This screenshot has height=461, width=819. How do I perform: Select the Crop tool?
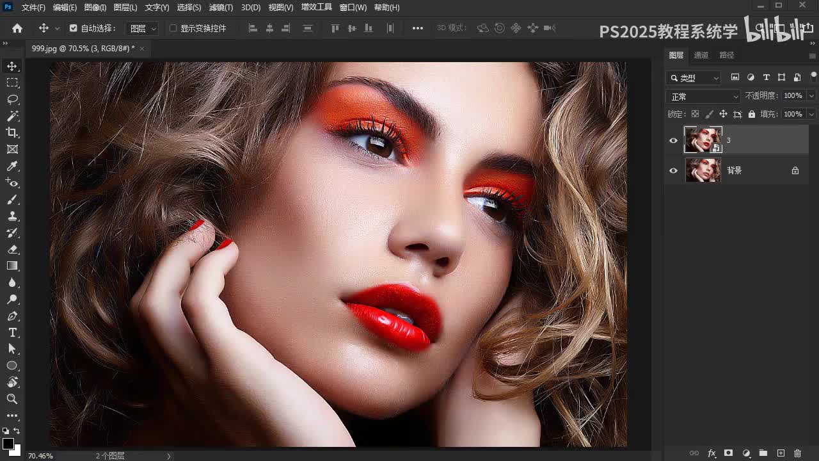12,133
